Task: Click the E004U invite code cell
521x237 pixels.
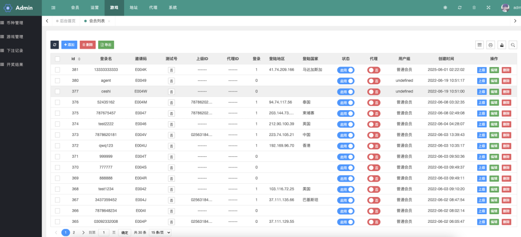Action: click(140, 146)
